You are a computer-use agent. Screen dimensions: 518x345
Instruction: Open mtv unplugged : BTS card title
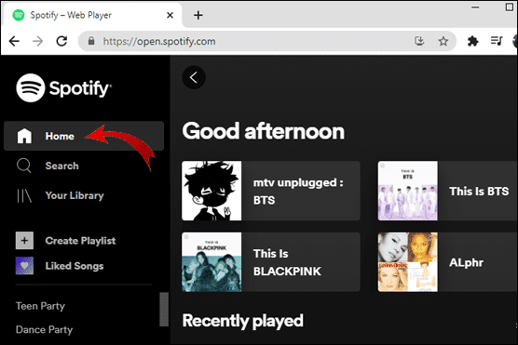[x=298, y=191]
